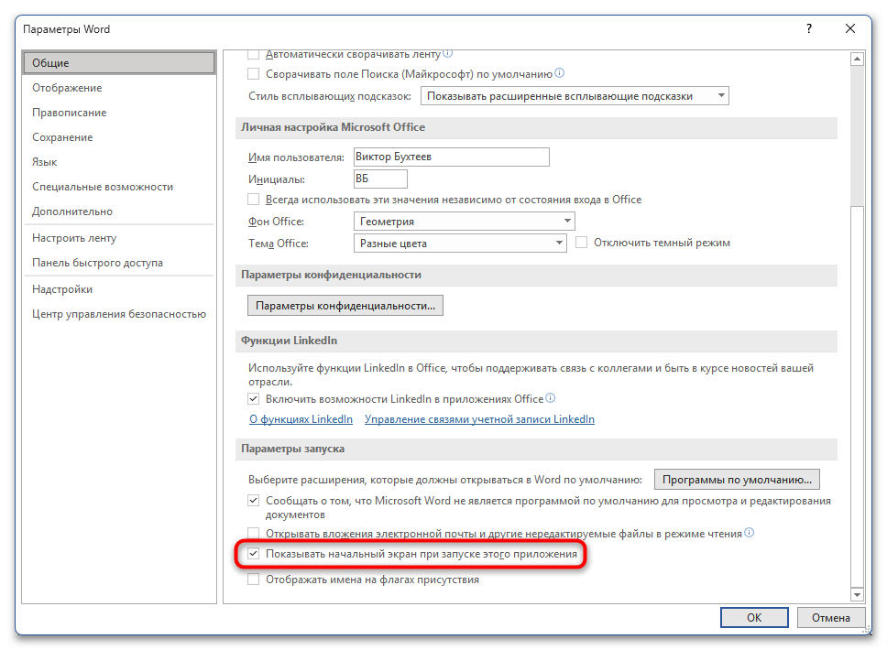This screenshot has height=650, width=887.
Task: Click the scrollbar down arrow
Action: [858, 593]
